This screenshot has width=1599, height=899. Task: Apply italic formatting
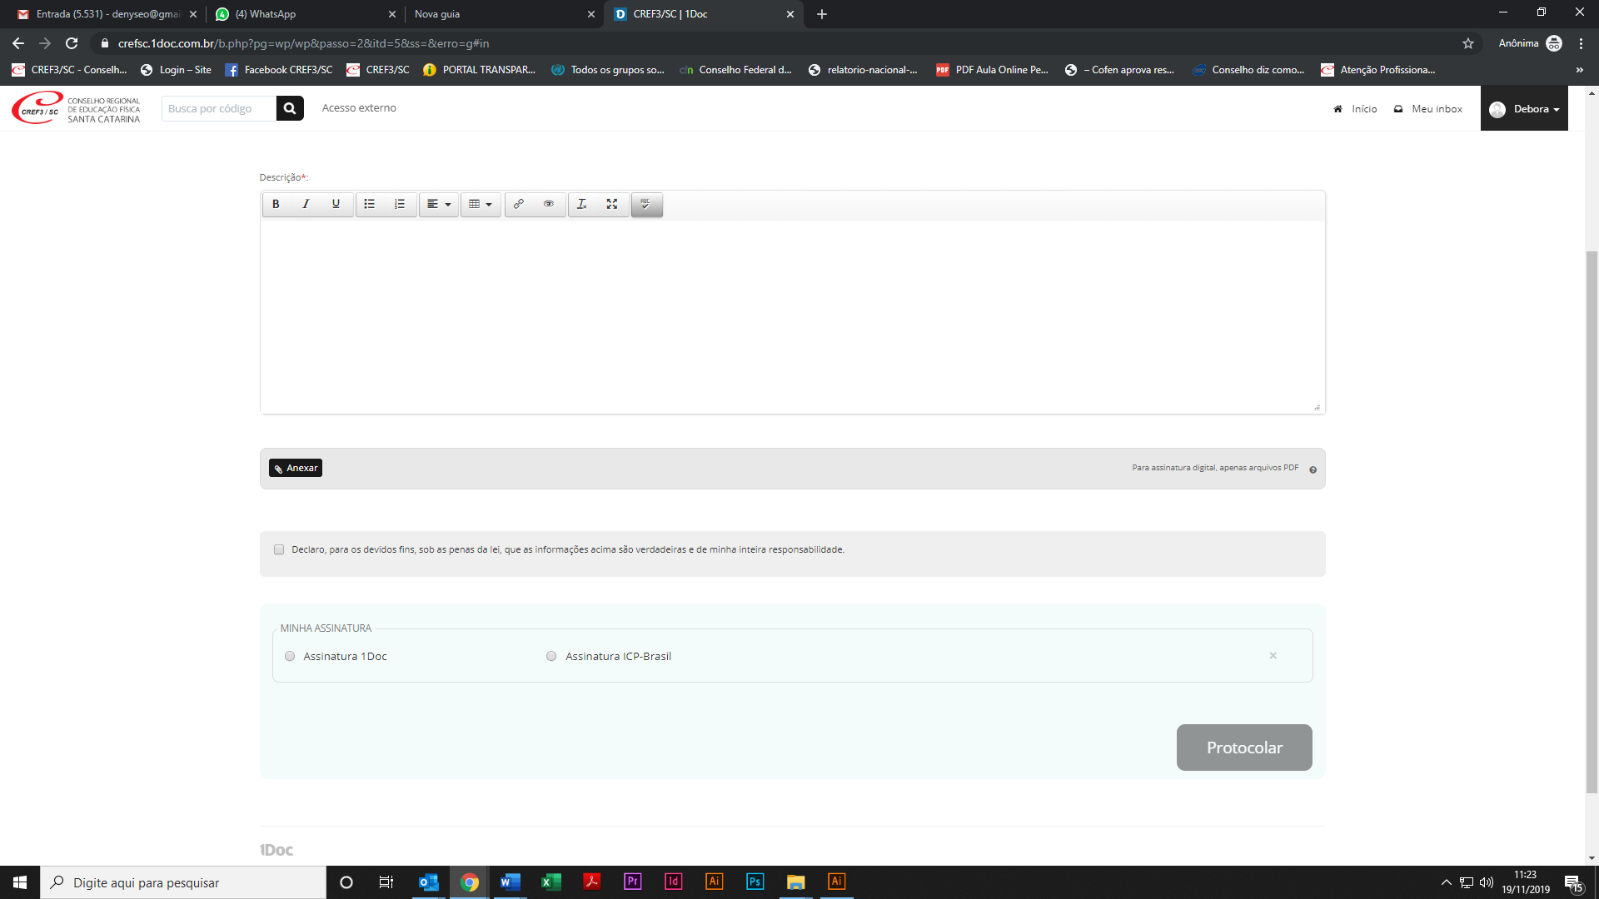pyautogui.click(x=306, y=204)
